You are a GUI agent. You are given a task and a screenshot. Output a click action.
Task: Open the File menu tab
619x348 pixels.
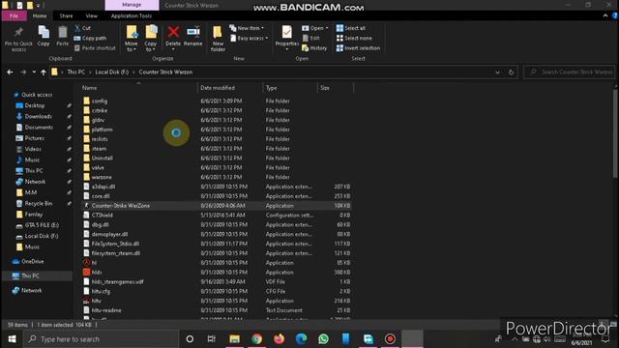[x=14, y=15]
